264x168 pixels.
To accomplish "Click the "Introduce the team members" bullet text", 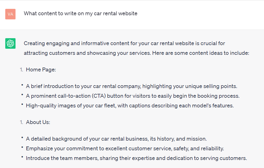I will coord(136,158).
